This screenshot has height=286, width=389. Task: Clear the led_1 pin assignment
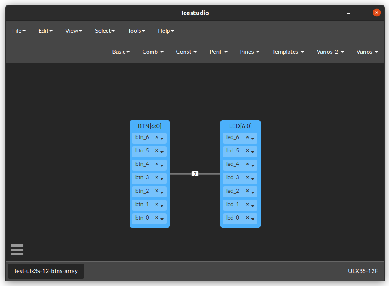pos(247,205)
